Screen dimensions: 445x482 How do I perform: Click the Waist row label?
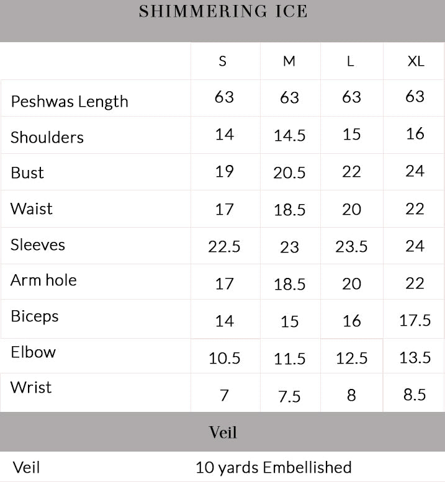[x=32, y=208]
